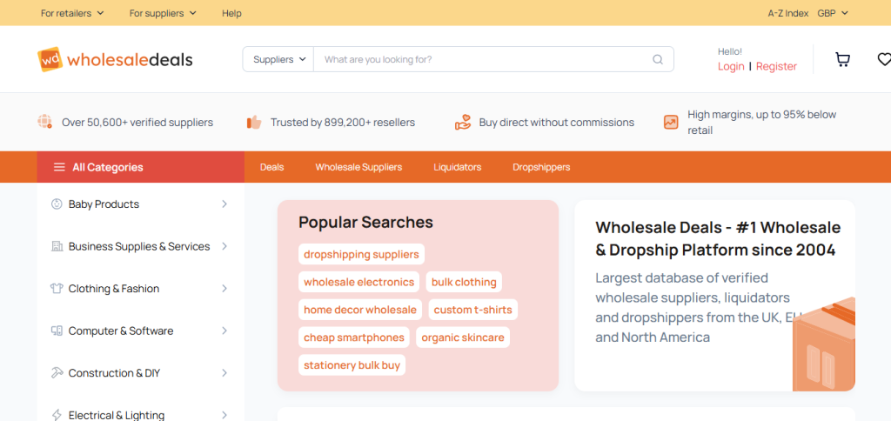Expand the Clothing & Fashion chevron
Image resolution: width=891 pixels, height=421 pixels.
point(224,289)
